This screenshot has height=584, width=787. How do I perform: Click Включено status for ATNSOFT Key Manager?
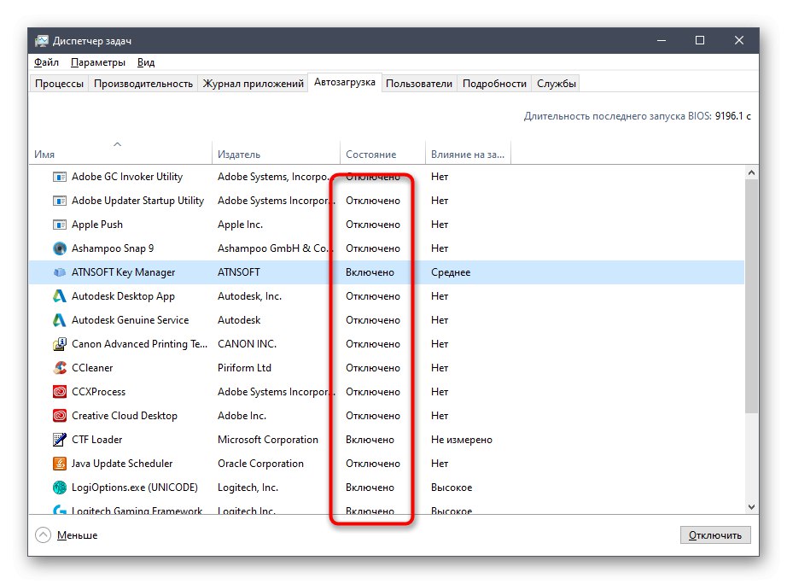[x=370, y=272]
